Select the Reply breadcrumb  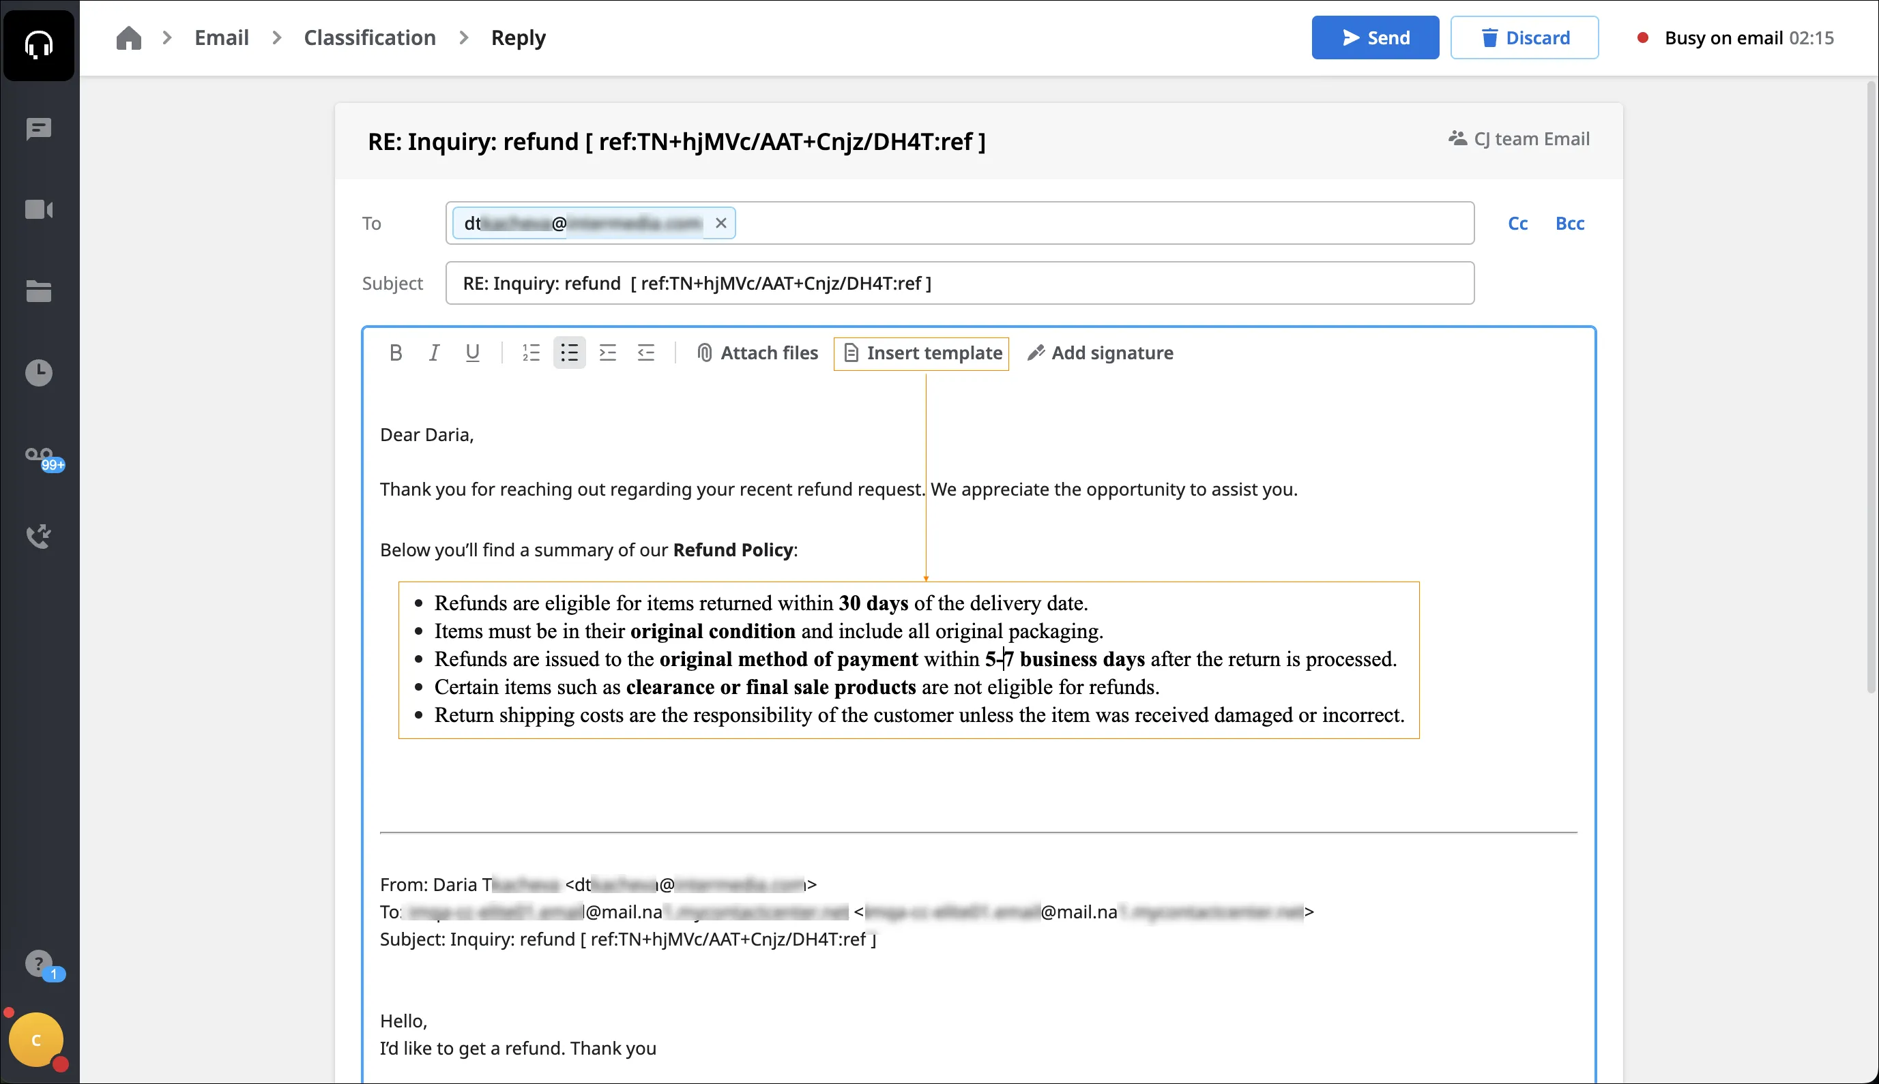coord(519,37)
